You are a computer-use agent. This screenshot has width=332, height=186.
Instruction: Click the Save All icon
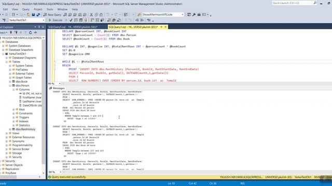pos(38,14)
